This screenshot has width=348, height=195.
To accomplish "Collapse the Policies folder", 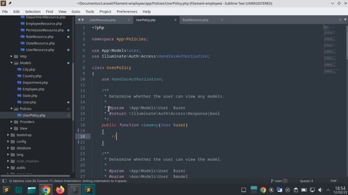I will click(x=11, y=108).
